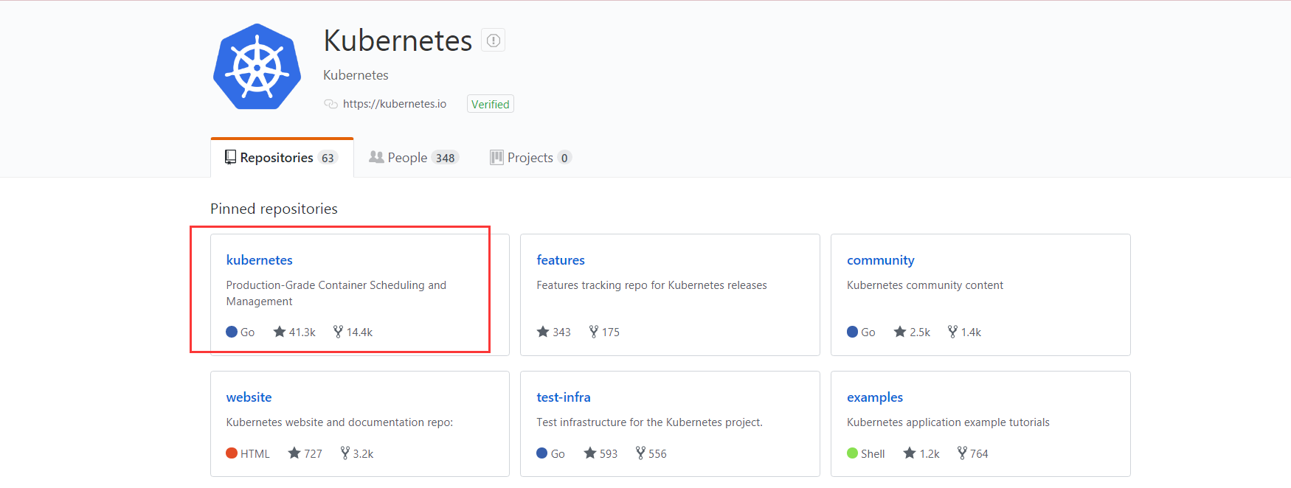Viewport: 1291px width, 488px height.
Task: Open the community repository link
Action: [x=880, y=260]
